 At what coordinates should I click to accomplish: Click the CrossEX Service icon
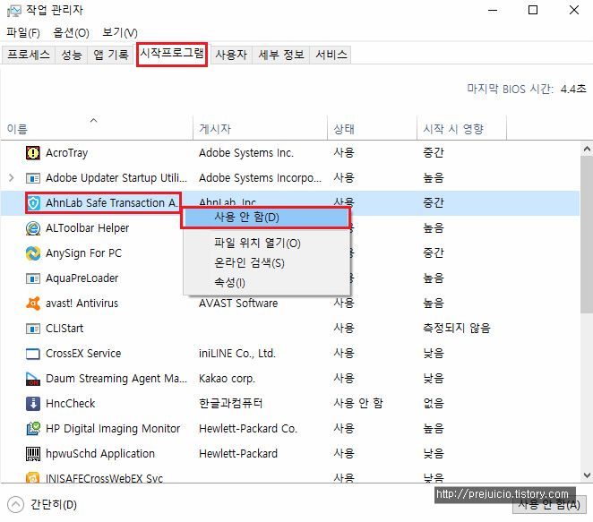pyautogui.click(x=33, y=354)
